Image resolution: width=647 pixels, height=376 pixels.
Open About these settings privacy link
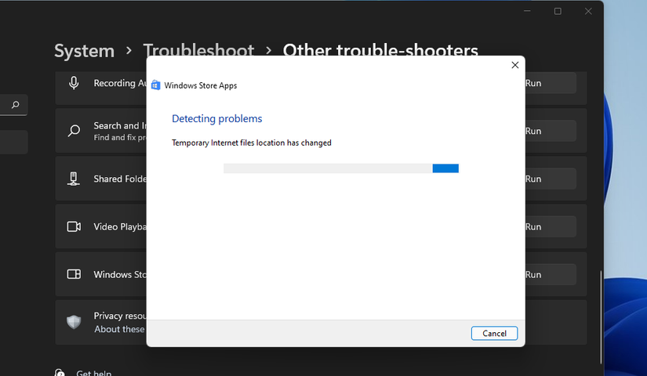[120, 329]
